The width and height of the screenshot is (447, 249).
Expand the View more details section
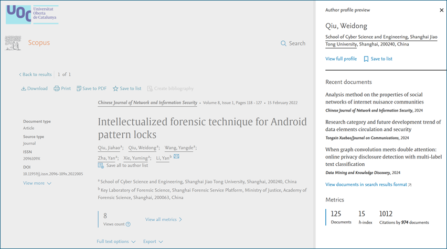[x=37, y=183]
